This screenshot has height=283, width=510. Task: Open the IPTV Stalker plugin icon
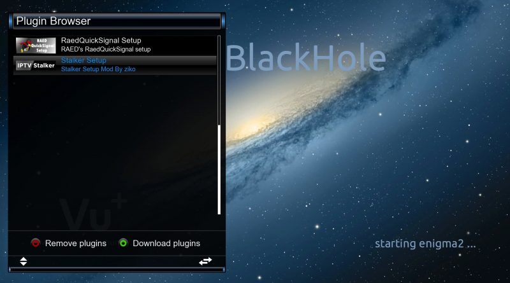click(x=36, y=66)
